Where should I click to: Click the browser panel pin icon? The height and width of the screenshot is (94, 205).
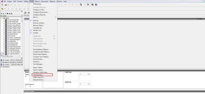click(x=22, y=11)
